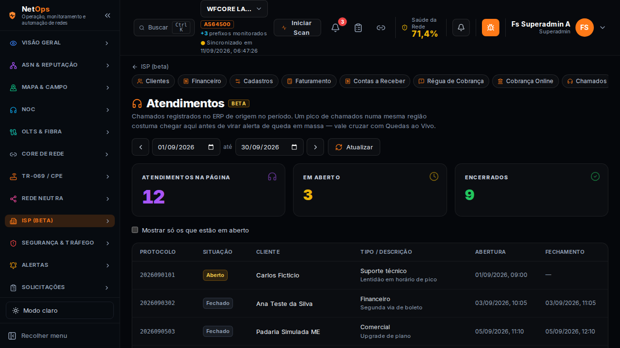Open the Faturamento tab

click(x=309, y=81)
